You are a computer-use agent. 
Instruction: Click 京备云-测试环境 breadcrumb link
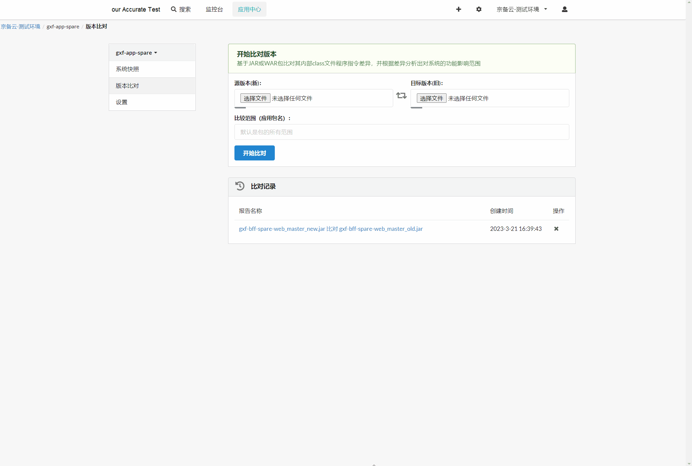21,26
